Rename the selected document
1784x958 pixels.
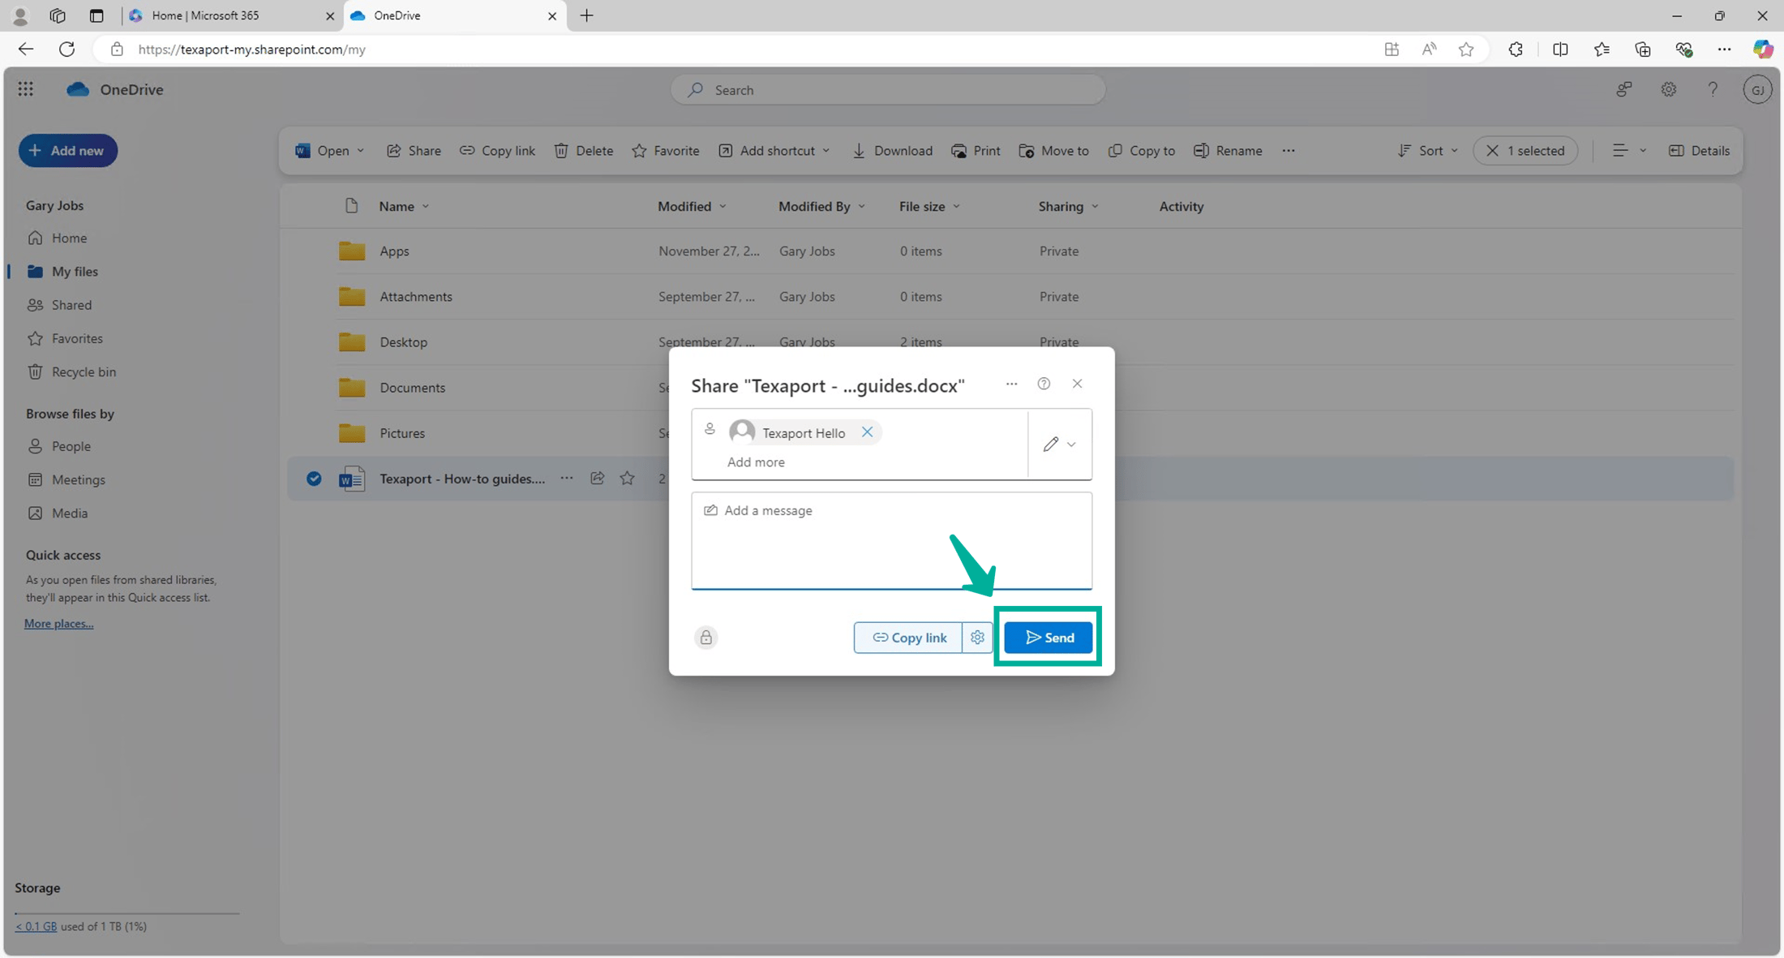1227,150
